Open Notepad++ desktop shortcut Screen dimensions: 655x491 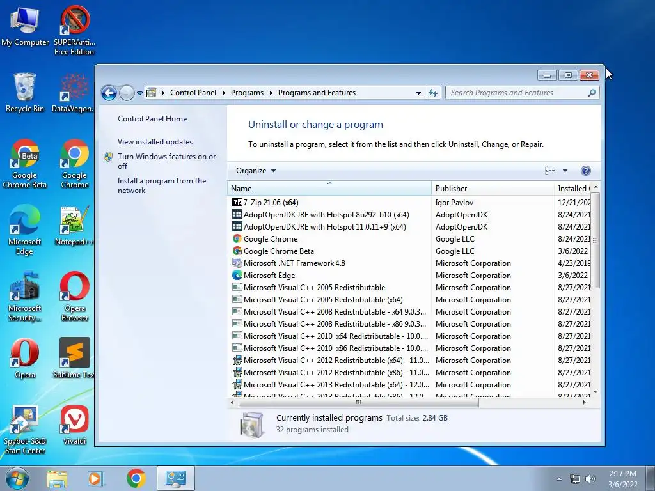pos(74,226)
